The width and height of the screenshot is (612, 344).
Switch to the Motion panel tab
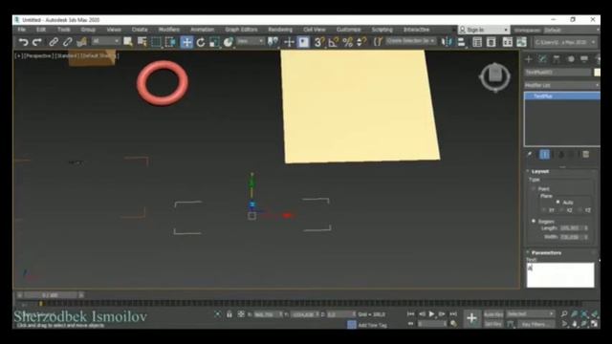coord(571,59)
